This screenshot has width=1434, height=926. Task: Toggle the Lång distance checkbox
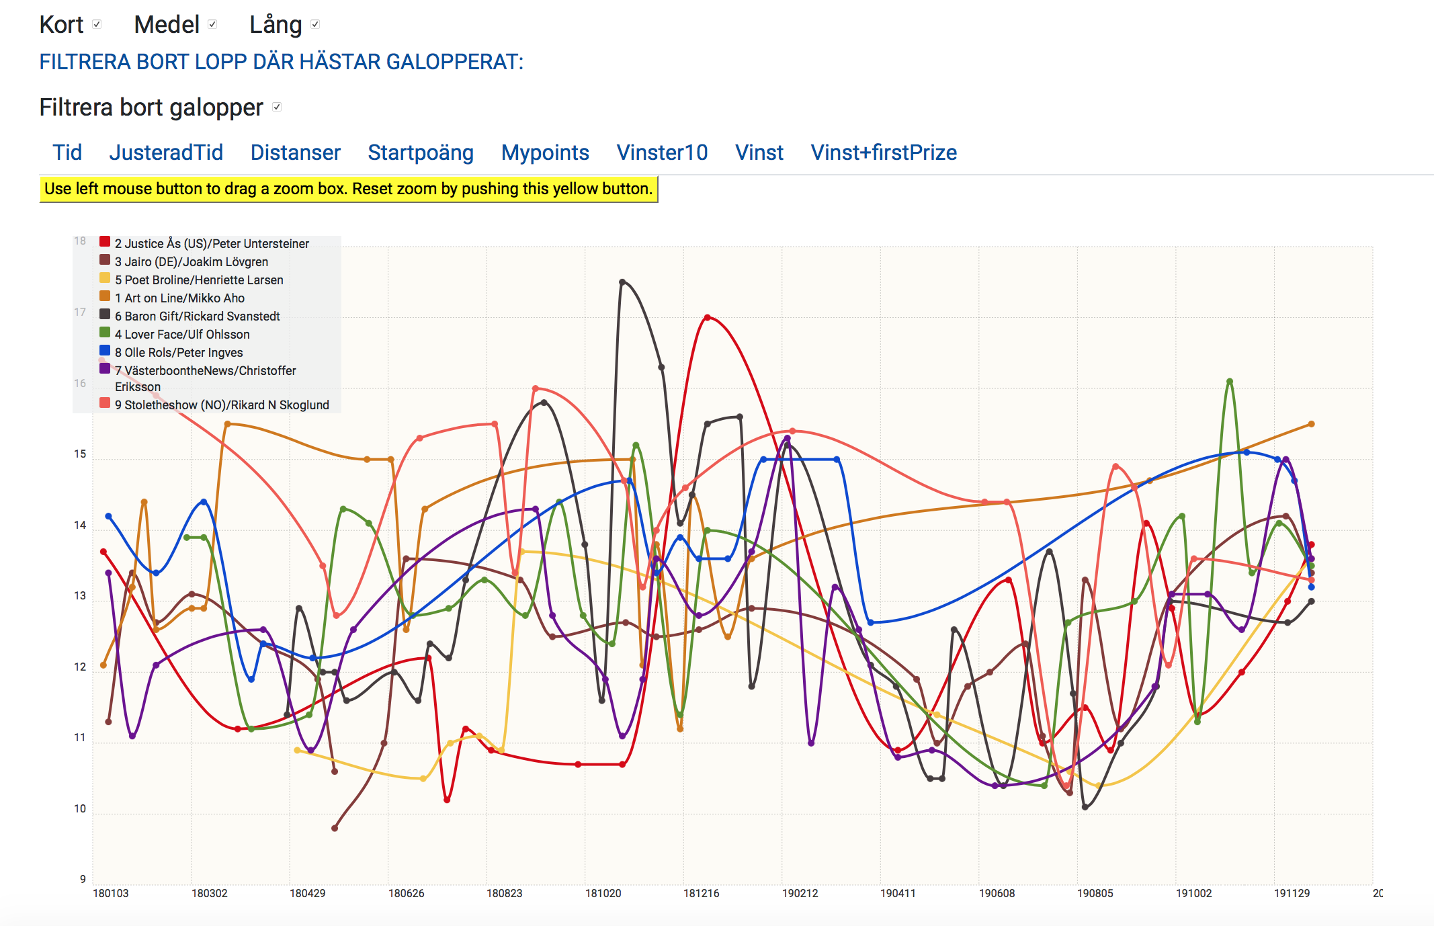click(315, 24)
